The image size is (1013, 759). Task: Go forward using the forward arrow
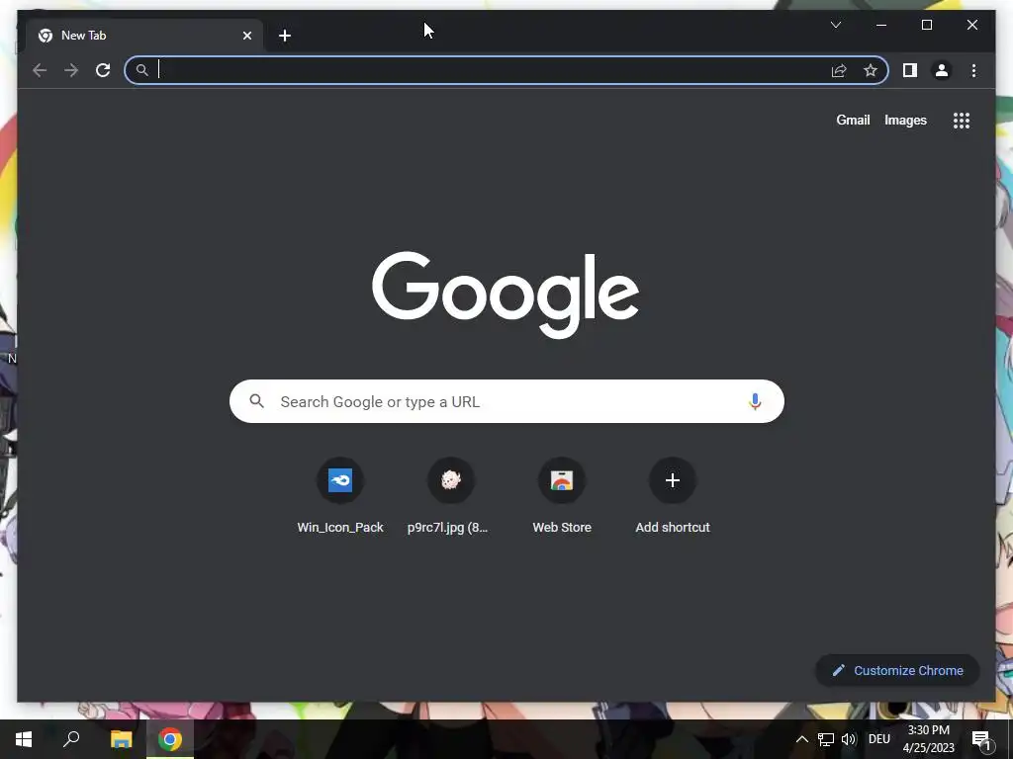click(x=71, y=70)
